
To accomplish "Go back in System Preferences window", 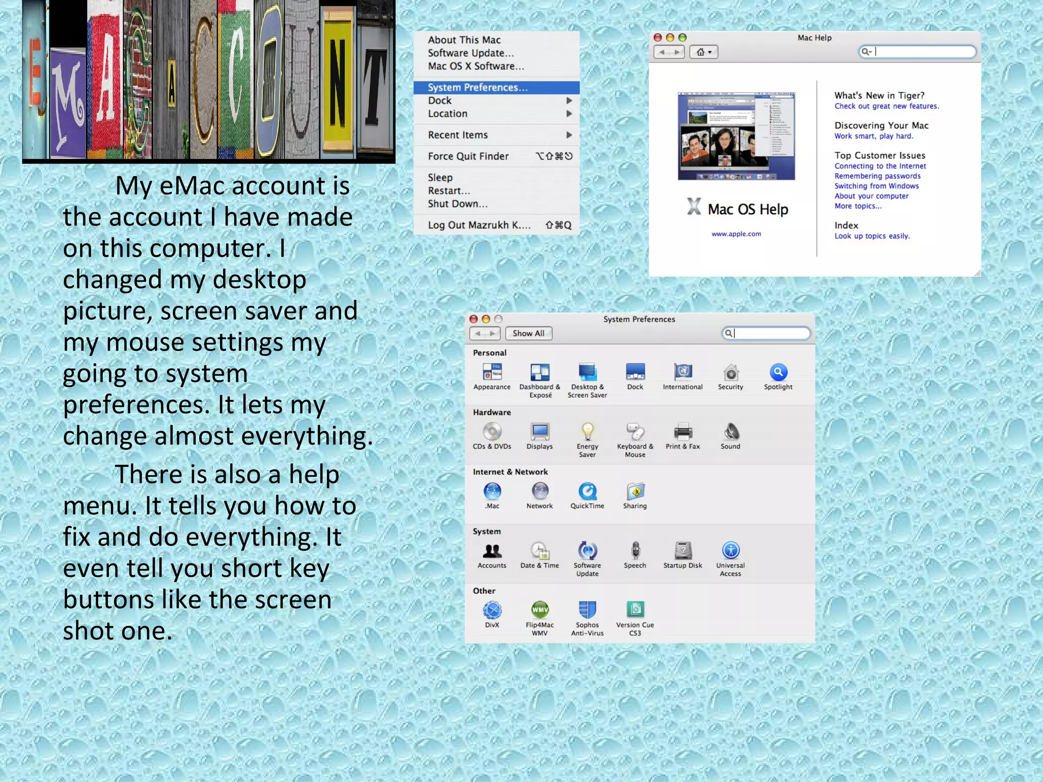I will tap(478, 333).
